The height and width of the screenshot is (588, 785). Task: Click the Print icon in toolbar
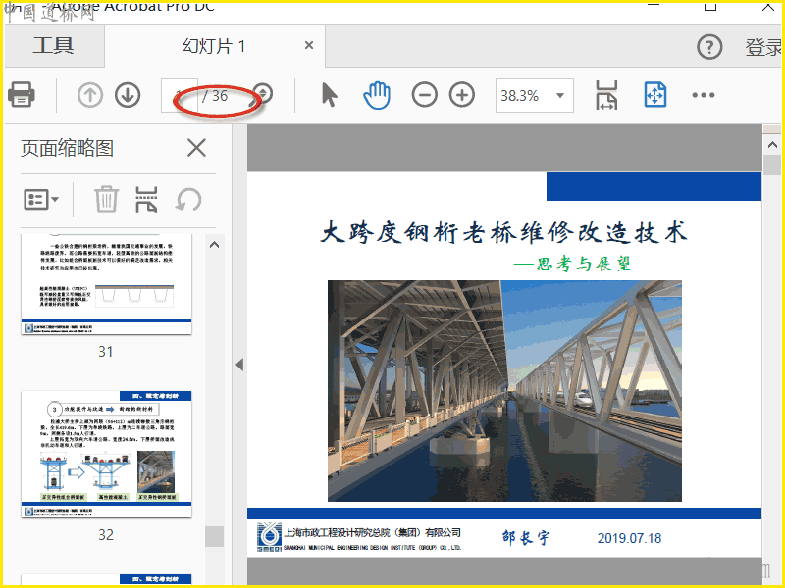coord(22,94)
